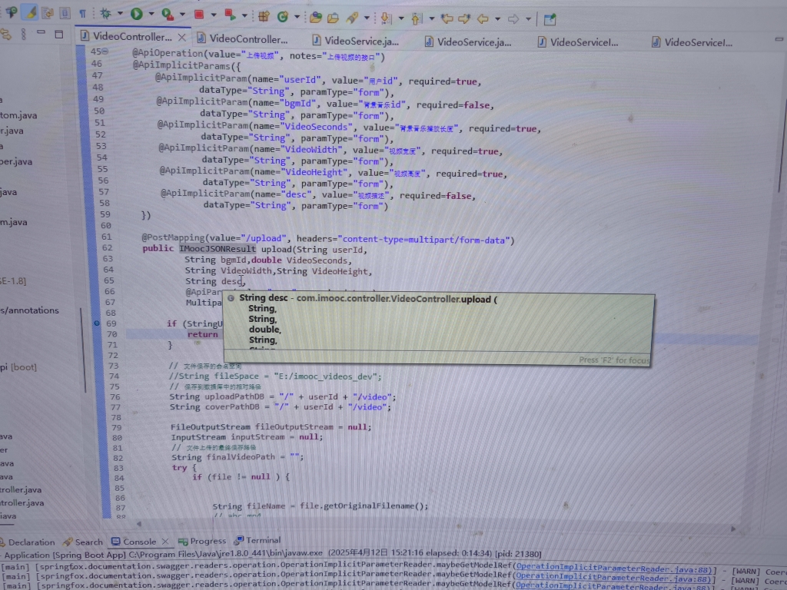The height and width of the screenshot is (590, 787).
Task: Select the Console view tab
Action: (134, 542)
